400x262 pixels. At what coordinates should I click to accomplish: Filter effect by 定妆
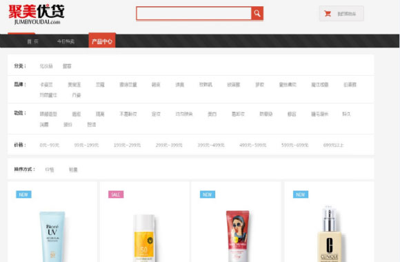click(x=156, y=114)
